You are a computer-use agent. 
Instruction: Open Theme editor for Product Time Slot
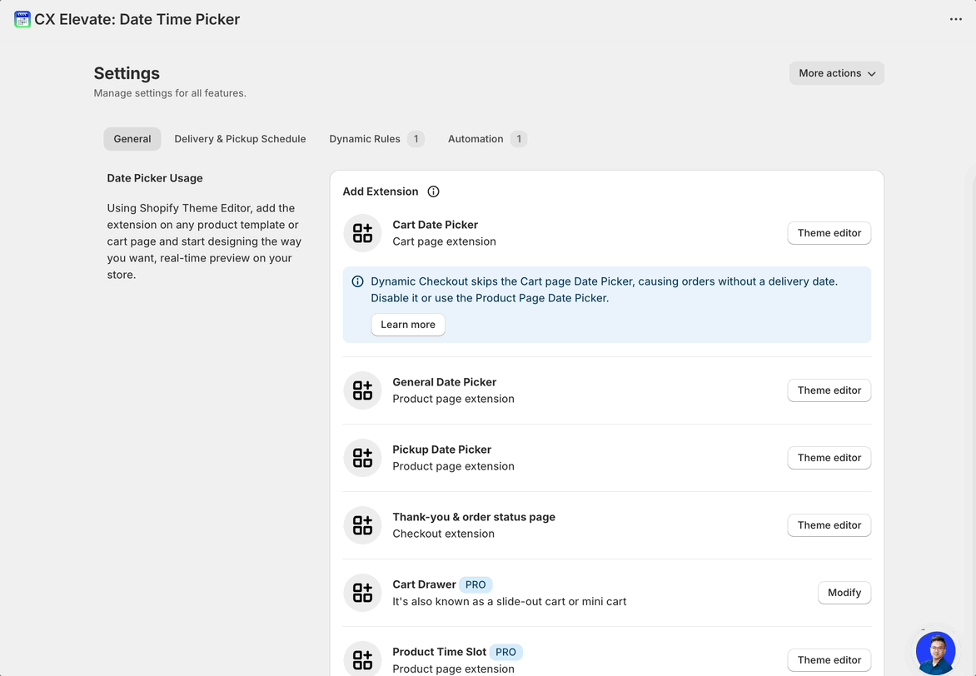[829, 660]
